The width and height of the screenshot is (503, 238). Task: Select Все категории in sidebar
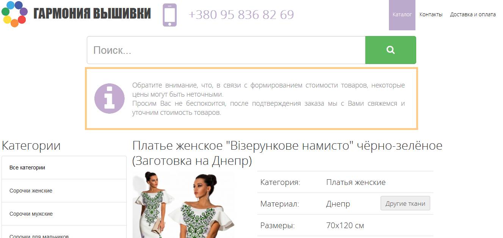coord(64,168)
